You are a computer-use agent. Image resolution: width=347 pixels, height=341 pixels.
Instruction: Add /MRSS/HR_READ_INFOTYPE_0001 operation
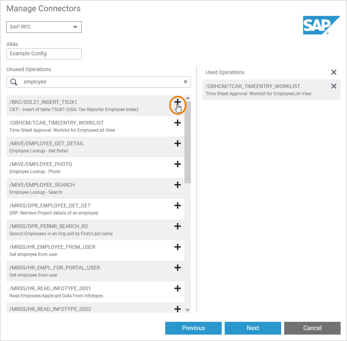click(178, 288)
